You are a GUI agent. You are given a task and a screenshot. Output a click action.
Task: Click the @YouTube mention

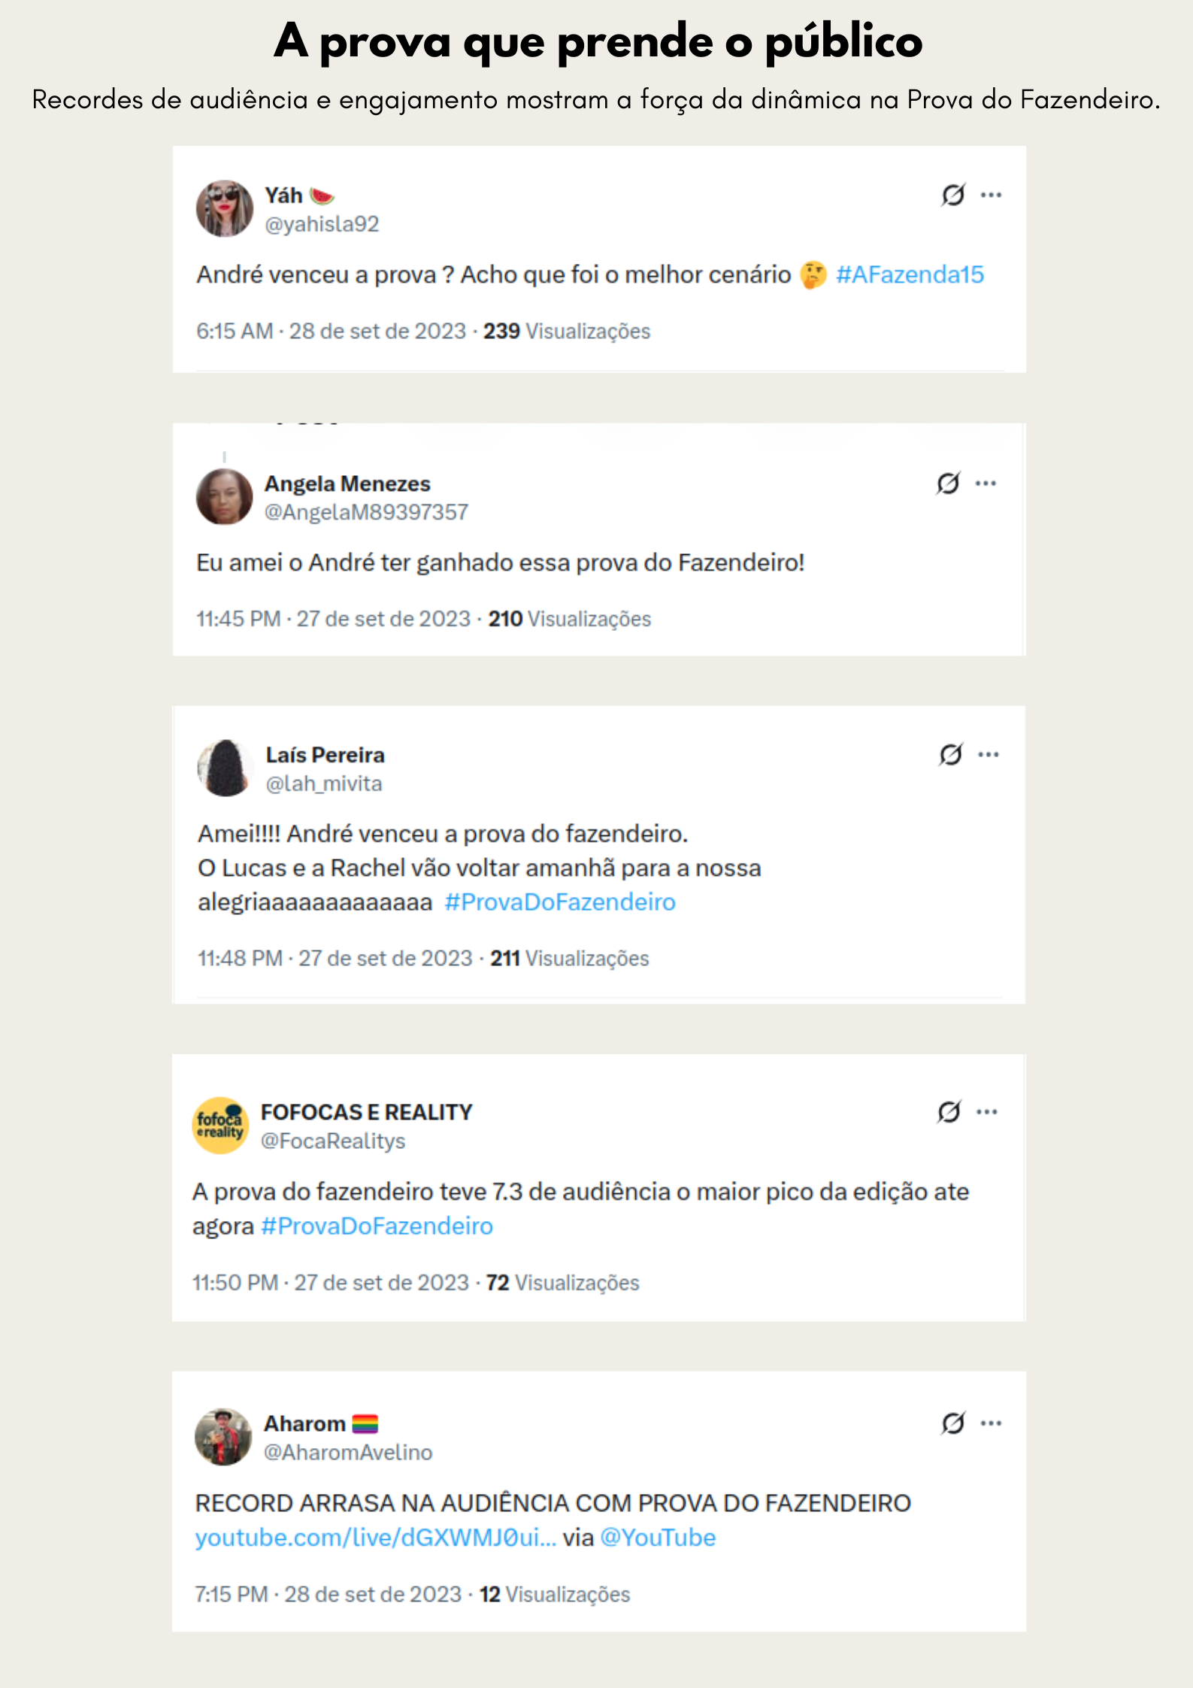click(x=658, y=1538)
